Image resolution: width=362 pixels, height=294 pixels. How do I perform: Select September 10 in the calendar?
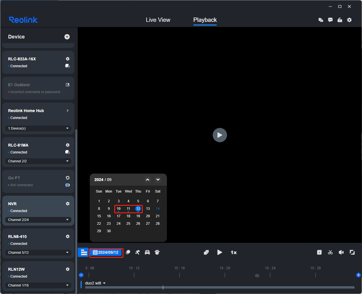119,209
